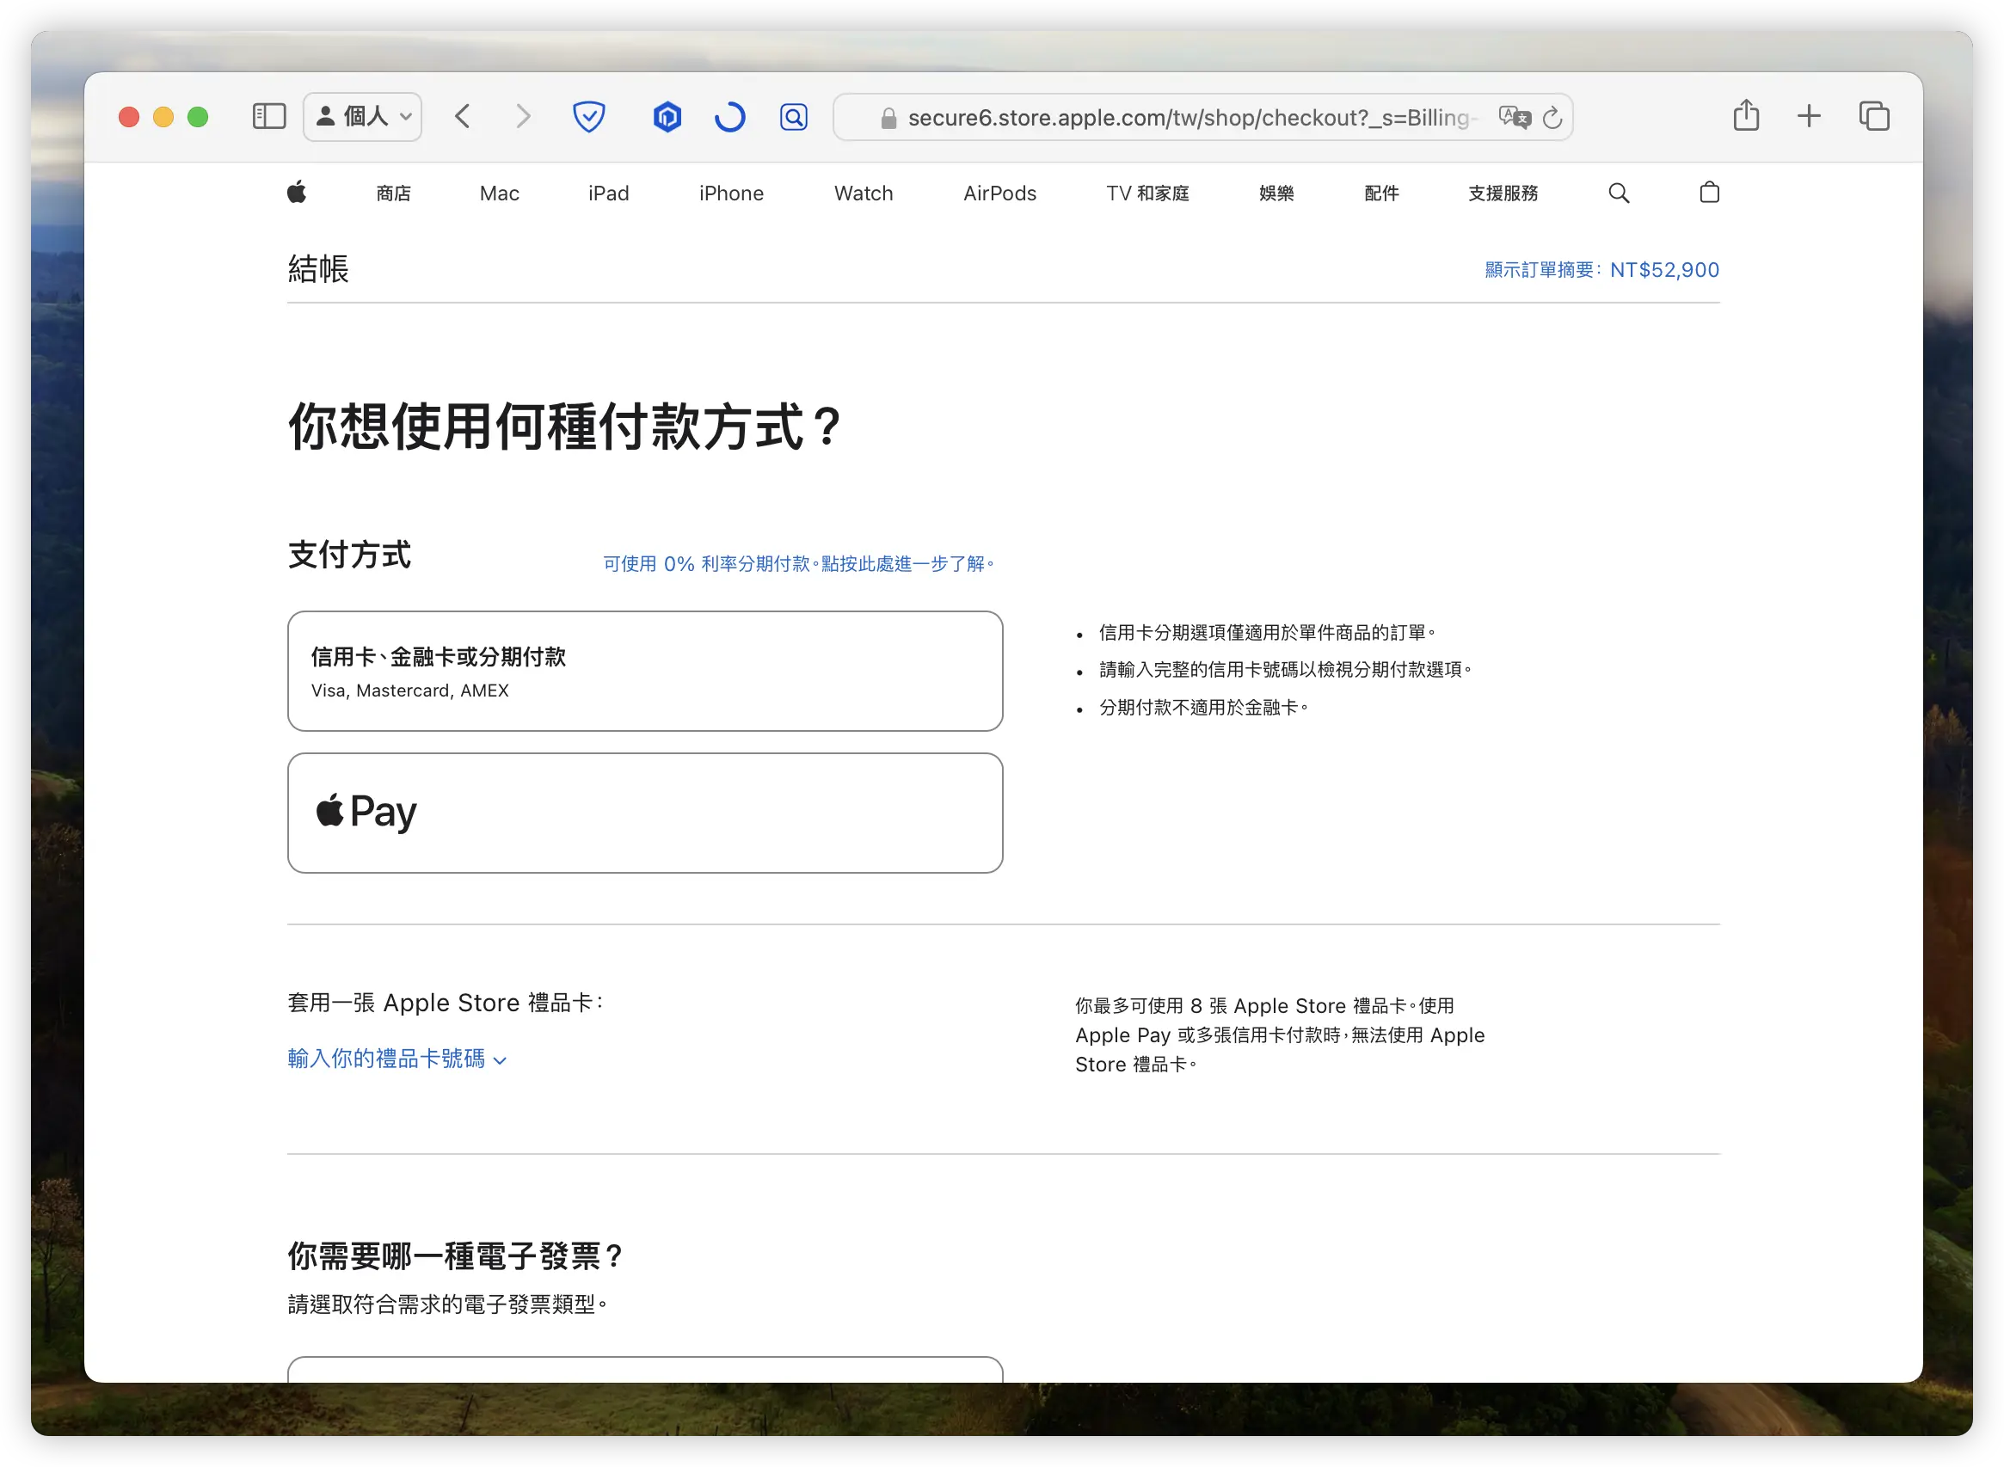Screen dimensions: 2004x1467
Task: Click the blue hexagon extension icon
Action: point(667,116)
